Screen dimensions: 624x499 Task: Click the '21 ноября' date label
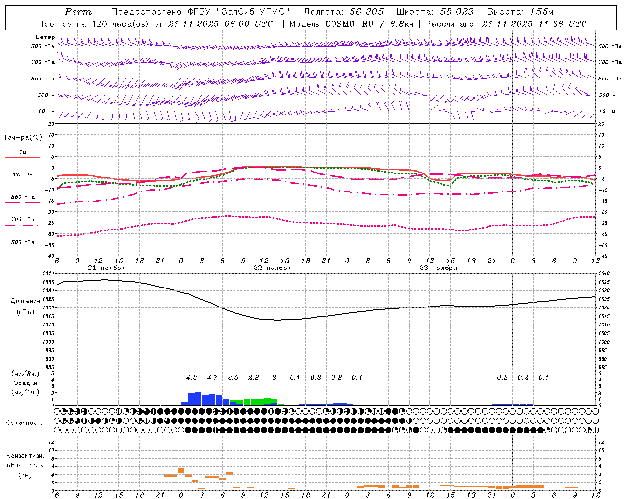(x=107, y=268)
